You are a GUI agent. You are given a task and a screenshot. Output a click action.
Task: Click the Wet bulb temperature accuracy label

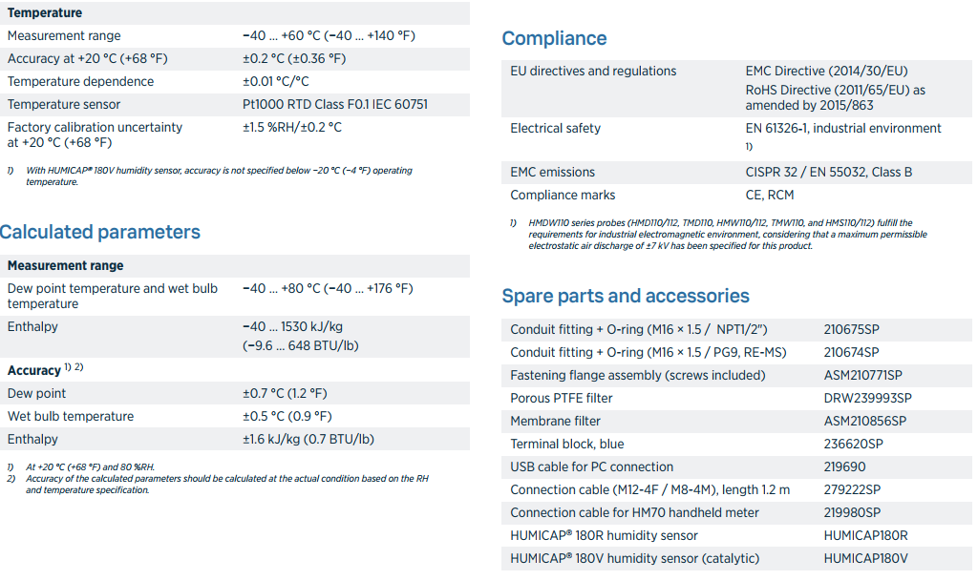[x=71, y=416]
